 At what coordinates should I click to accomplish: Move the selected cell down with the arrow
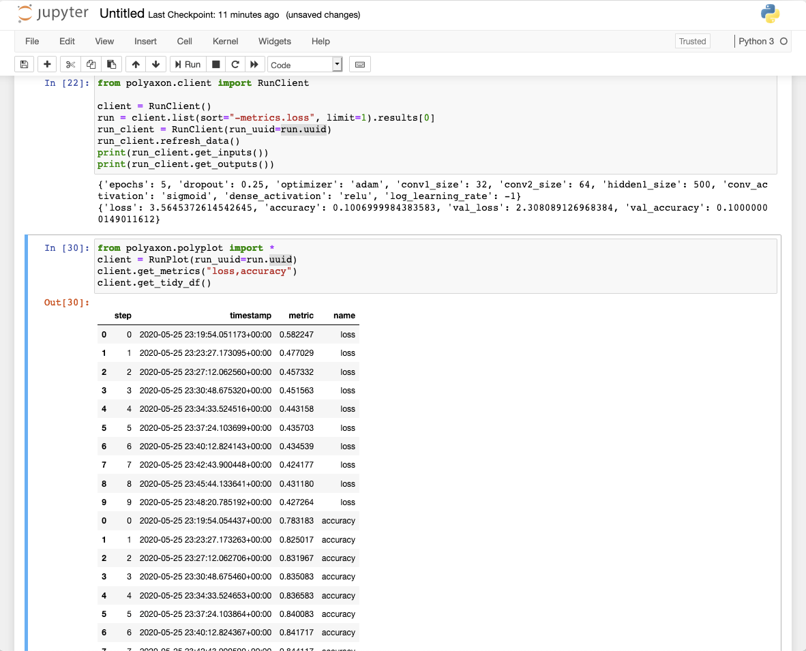155,64
